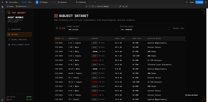Click the usage warning icon beside 100%

(x=33, y=2)
